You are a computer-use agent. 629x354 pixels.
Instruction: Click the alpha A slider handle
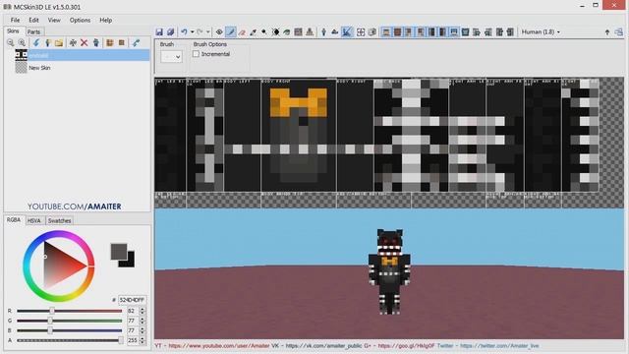pyautogui.click(x=121, y=340)
